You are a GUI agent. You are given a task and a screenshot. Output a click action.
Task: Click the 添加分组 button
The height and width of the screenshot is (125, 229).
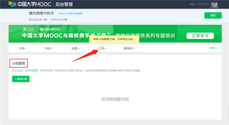[21, 79]
